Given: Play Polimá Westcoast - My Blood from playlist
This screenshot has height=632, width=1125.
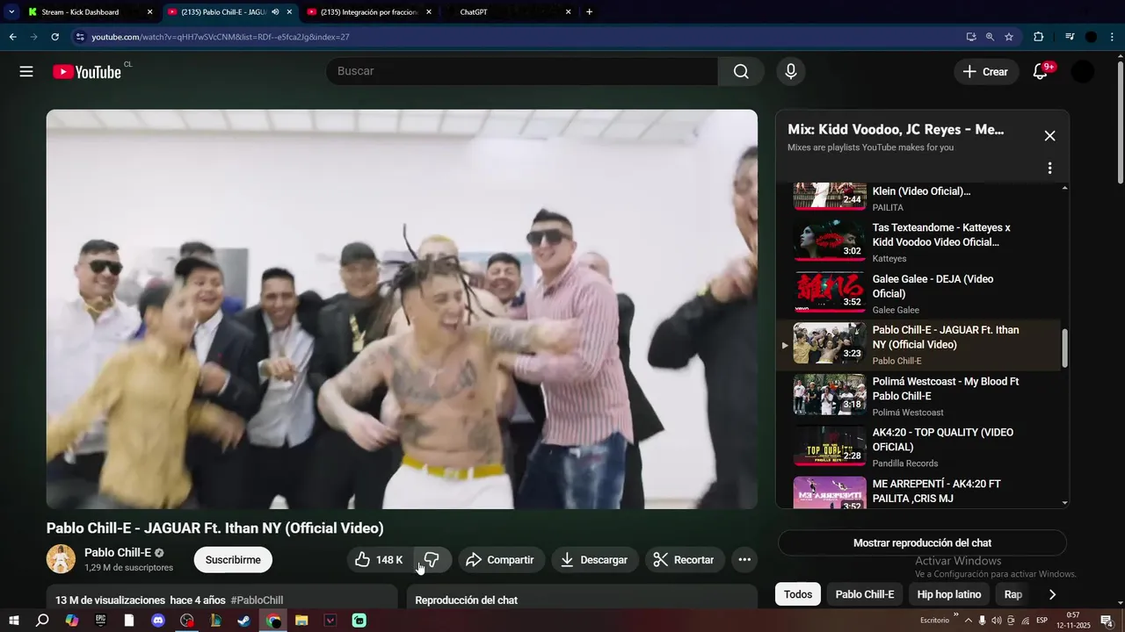Looking at the screenshot, I should click(x=920, y=397).
